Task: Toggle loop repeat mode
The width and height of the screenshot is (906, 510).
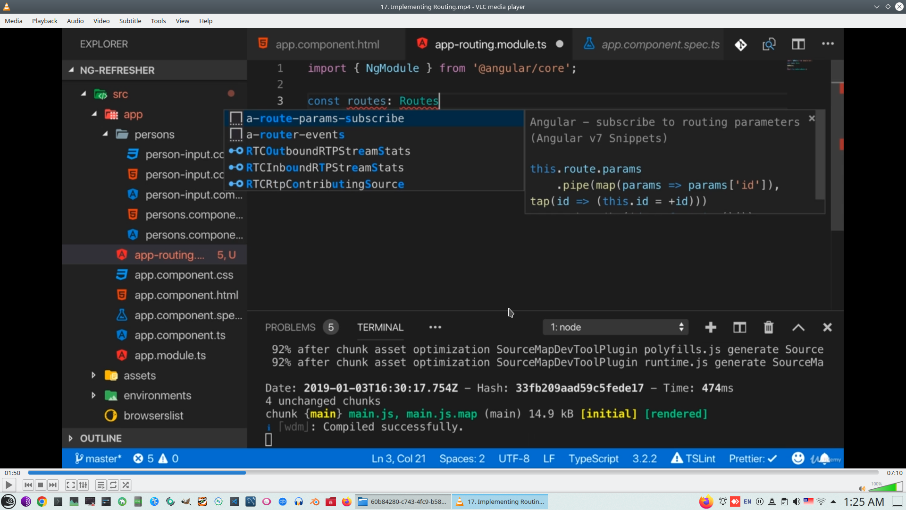Action: [x=113, y=485]
